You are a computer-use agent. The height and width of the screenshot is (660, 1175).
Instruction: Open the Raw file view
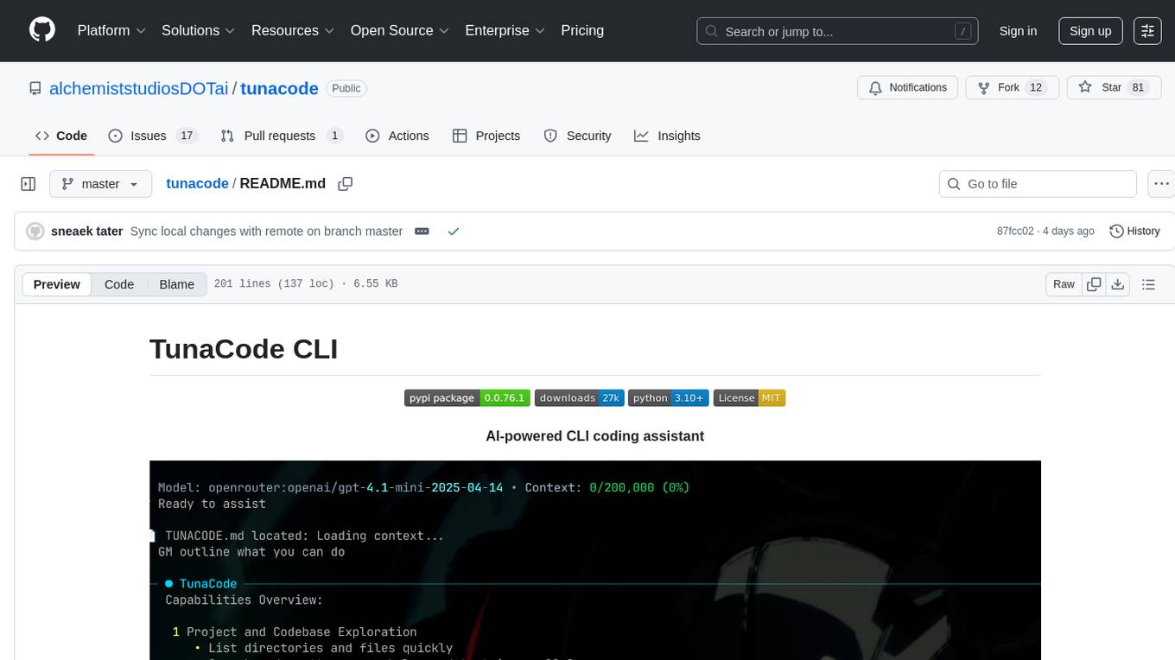[x=1064, y=284]
